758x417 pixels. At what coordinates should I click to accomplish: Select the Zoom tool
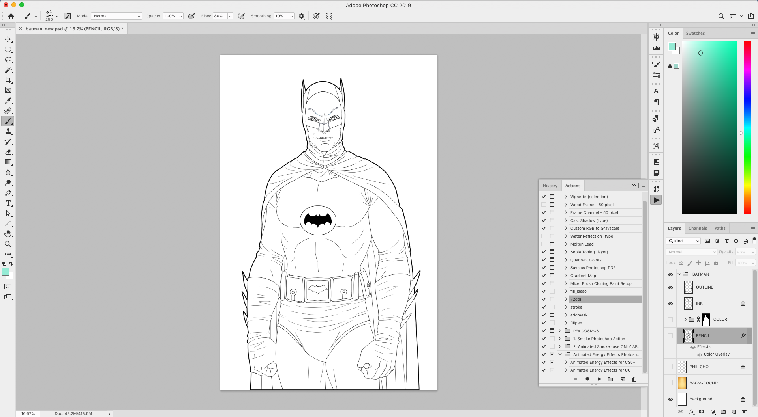[x=8, y=244]
